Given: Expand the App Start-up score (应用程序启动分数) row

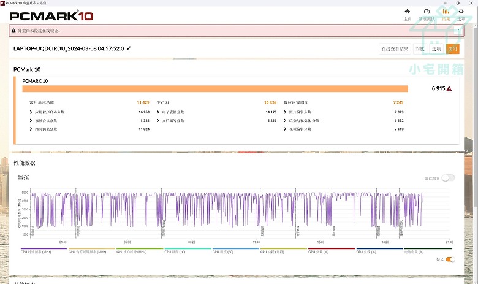Looking at the screenshot, I should (x=31, y=112).
